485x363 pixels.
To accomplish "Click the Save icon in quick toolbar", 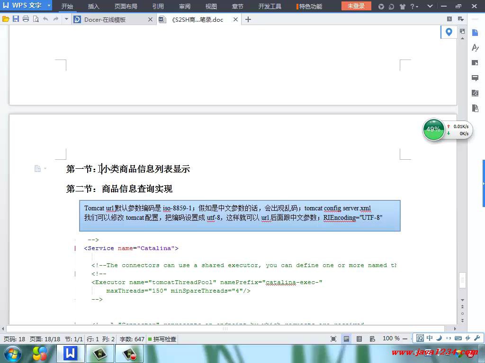I will point(16,19).
